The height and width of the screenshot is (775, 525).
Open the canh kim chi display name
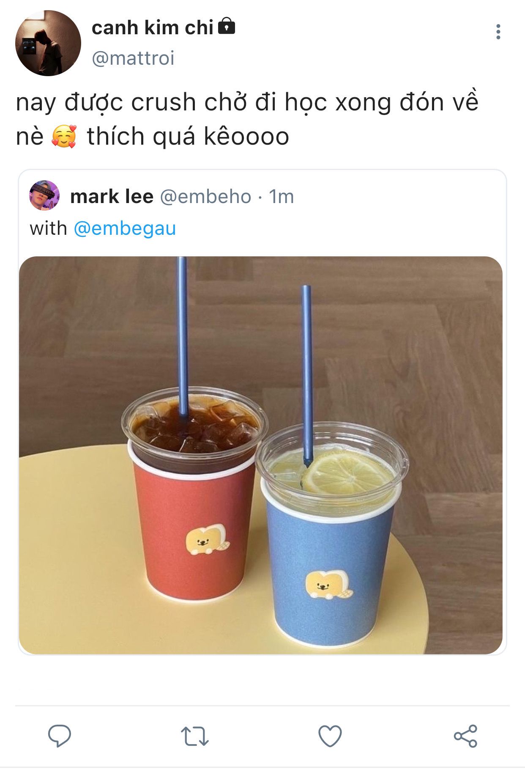pyautogui.click(x=152, y=28)
